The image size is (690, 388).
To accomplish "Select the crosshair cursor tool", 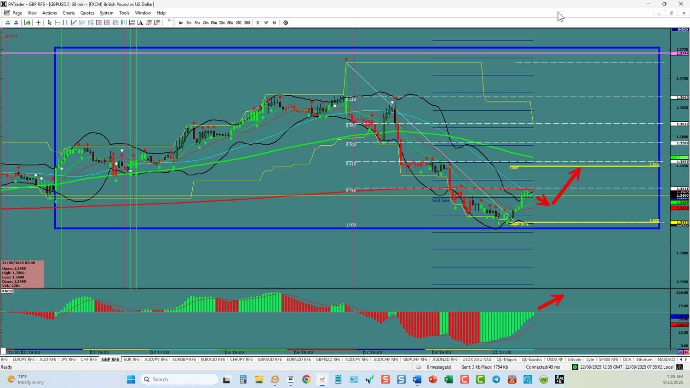I will click(38, 23).
